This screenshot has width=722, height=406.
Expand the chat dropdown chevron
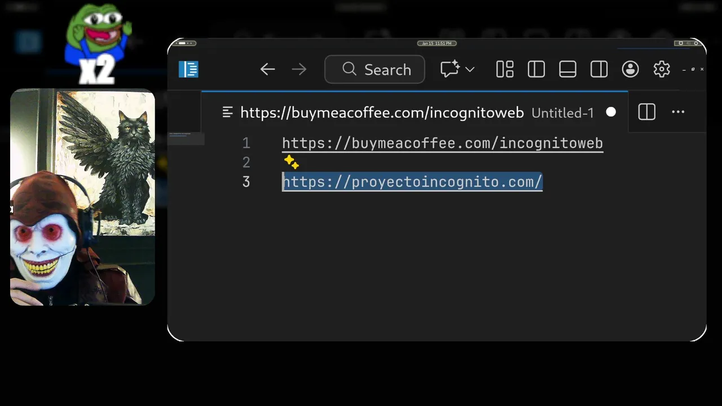pyautogui.click(x=470, y=69)
